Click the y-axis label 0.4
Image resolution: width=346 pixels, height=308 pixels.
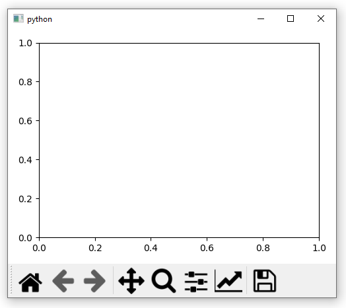click(x=25, y=160)
